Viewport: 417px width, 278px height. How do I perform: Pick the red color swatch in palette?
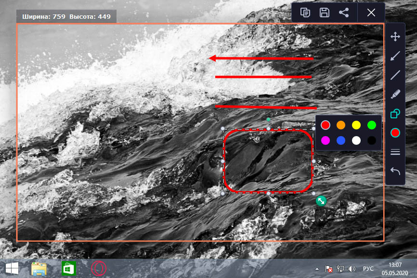pos(325,125)
